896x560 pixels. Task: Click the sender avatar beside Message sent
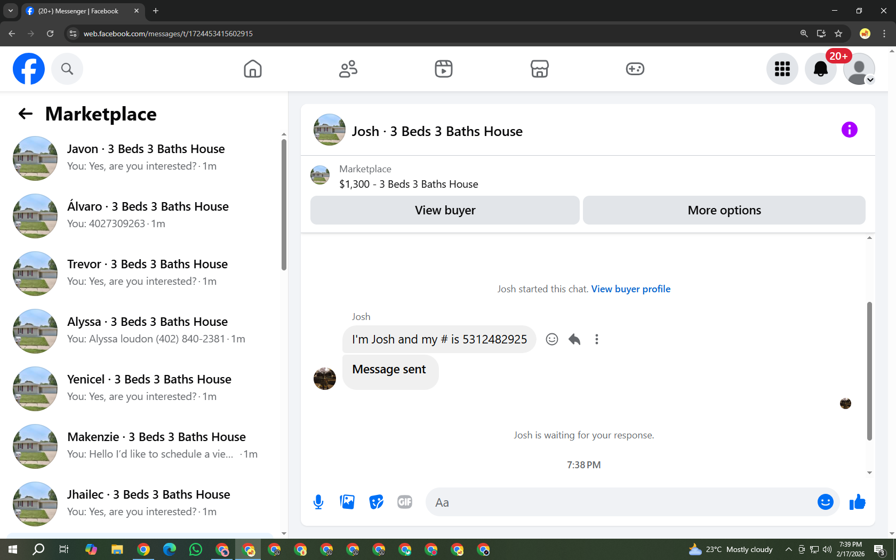click(325, 379)
